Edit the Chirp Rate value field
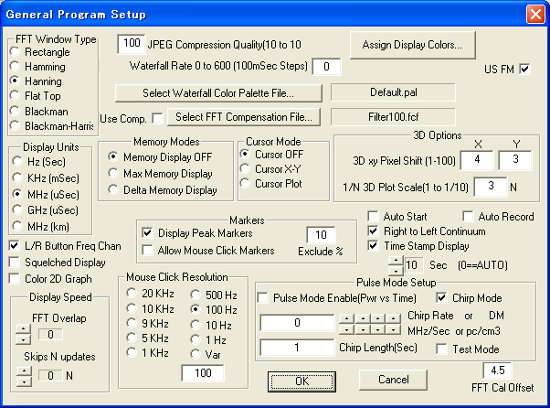Image resolution: width=550 pixels, height=408 pixels. (x=297, y=323)
